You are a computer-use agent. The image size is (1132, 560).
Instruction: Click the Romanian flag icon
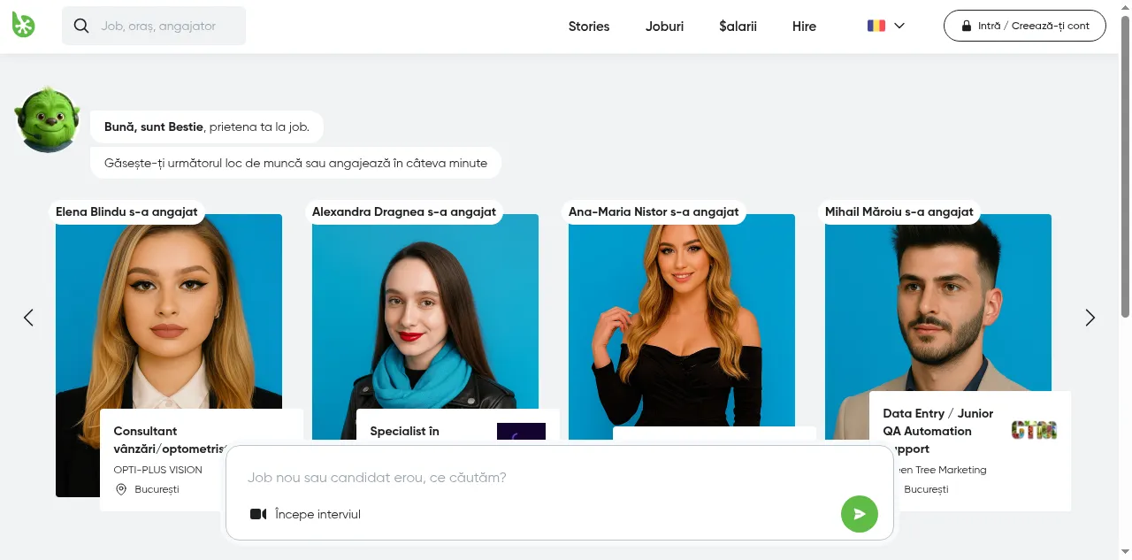point(876,26)
